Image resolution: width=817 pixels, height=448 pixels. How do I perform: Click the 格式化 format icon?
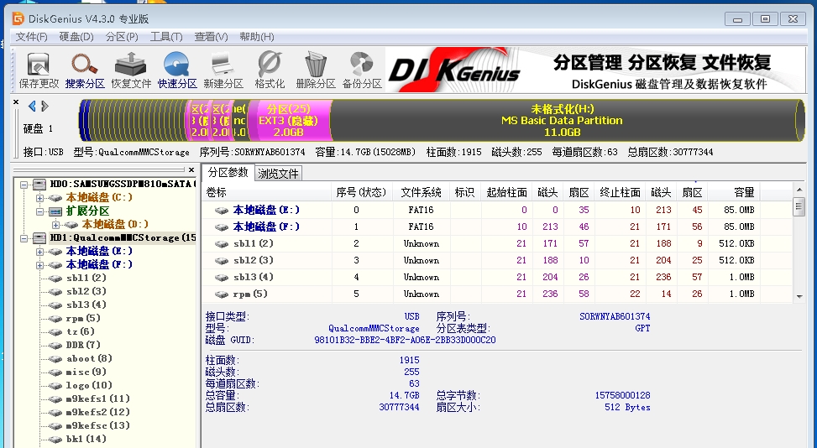[x=270, y=70]
